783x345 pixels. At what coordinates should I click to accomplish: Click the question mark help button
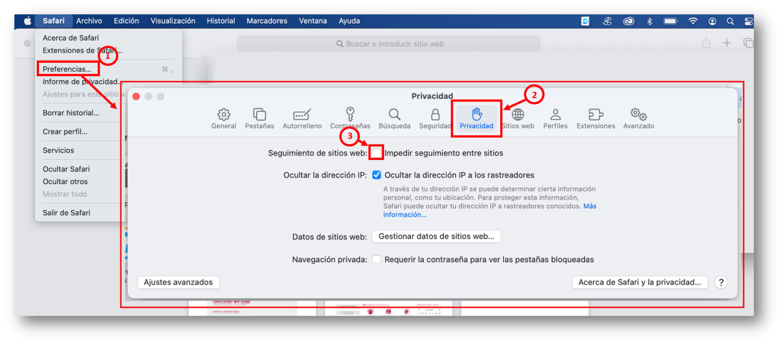pos(721,282)
